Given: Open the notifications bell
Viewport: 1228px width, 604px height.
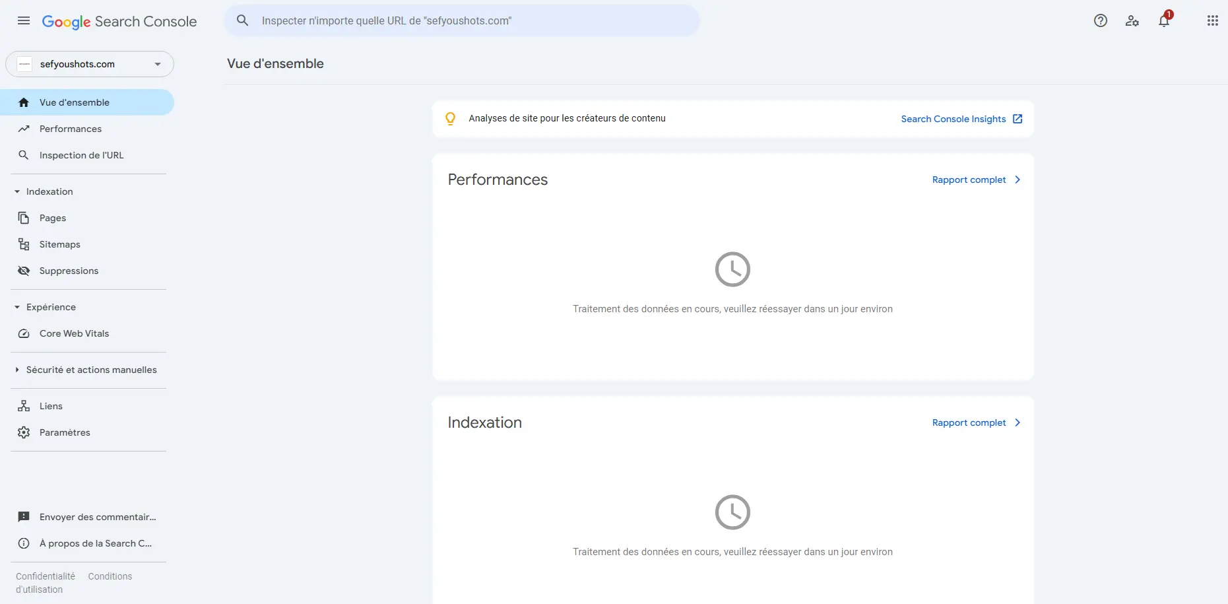Looking at the screenshot, I should coord(1164,20).
